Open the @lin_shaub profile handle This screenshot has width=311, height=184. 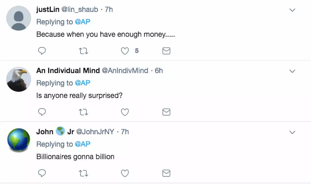pos(80,10)
